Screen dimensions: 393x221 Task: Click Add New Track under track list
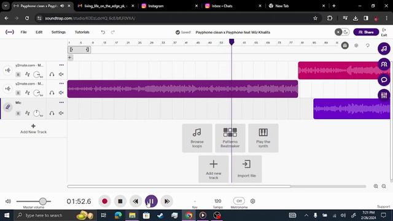(x=33, y=129)
